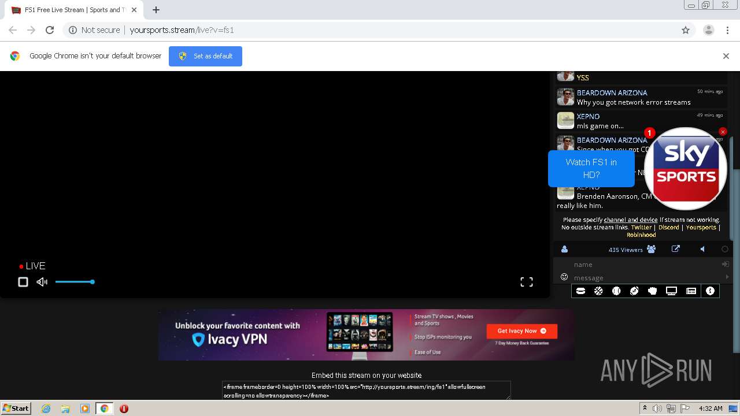The width and height of the screenshot is (740, 416).
Task: Open the Yoursports link in chat
Action: coord(701,227)
